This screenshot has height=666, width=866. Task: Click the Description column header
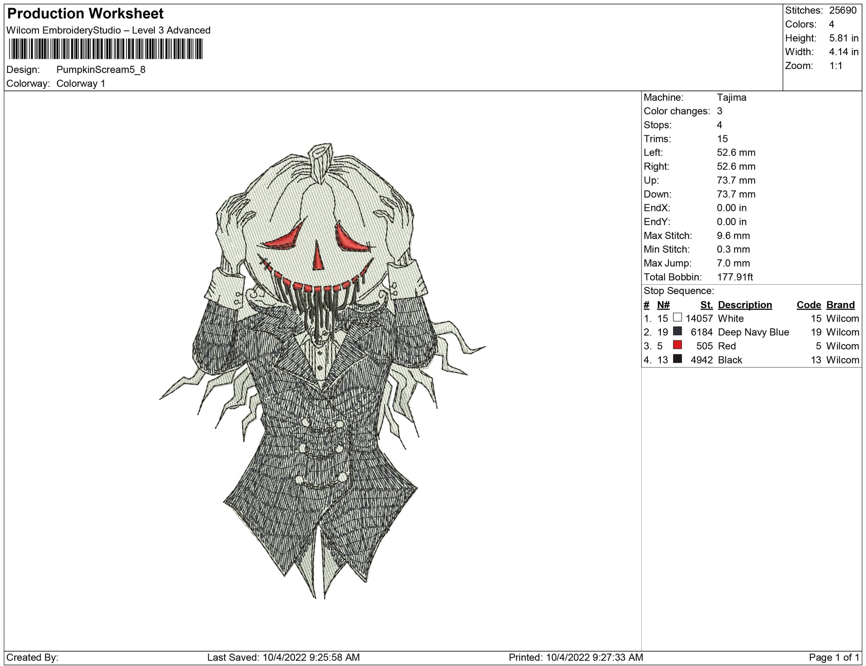tap(745, 305)
